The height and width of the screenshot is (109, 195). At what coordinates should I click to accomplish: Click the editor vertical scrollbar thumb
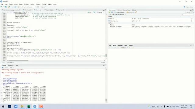click(x=106, y=55)
